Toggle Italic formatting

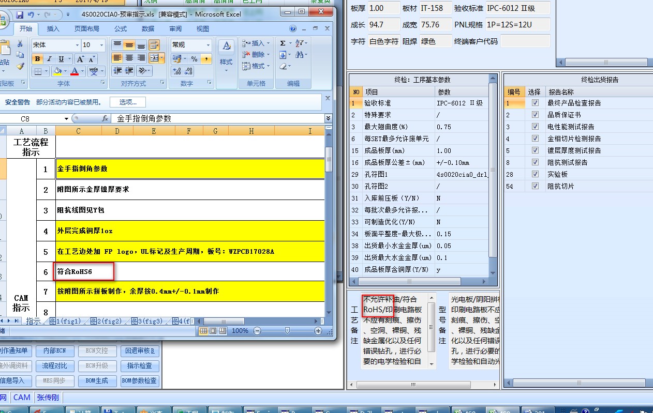49,59
